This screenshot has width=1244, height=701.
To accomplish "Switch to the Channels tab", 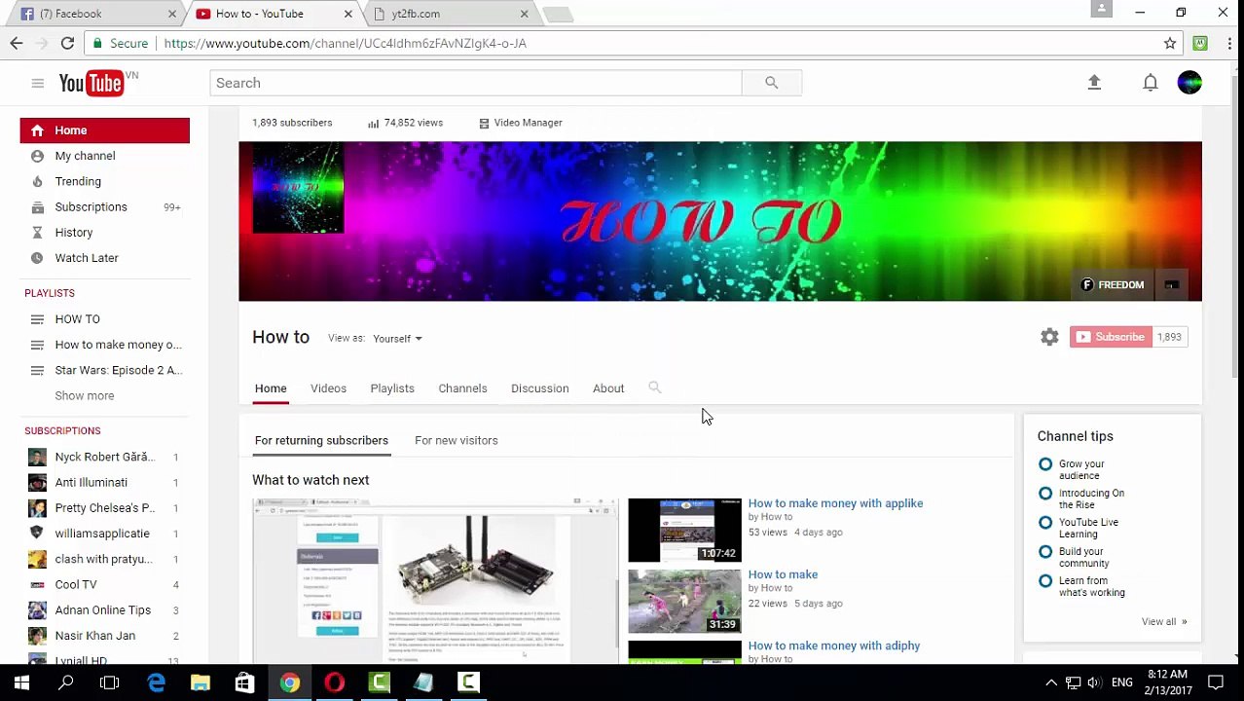I will (x=462, y=388).
